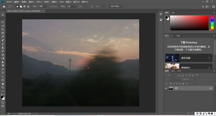Click the share icon at top right

(214, 6)
